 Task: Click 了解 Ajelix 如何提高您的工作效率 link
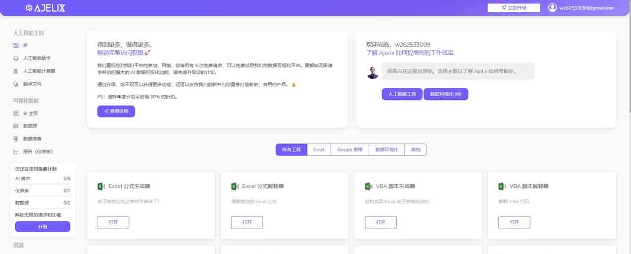point(410,53)
